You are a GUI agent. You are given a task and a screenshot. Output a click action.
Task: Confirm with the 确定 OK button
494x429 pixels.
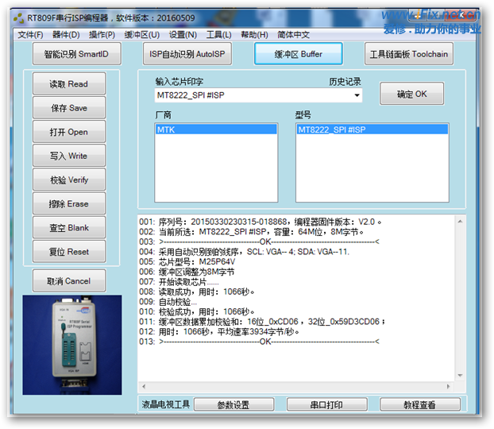(x=411, y=94)
